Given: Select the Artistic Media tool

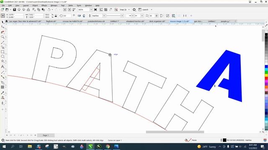Looking at the screenshot, I should [x=3, y=47].
